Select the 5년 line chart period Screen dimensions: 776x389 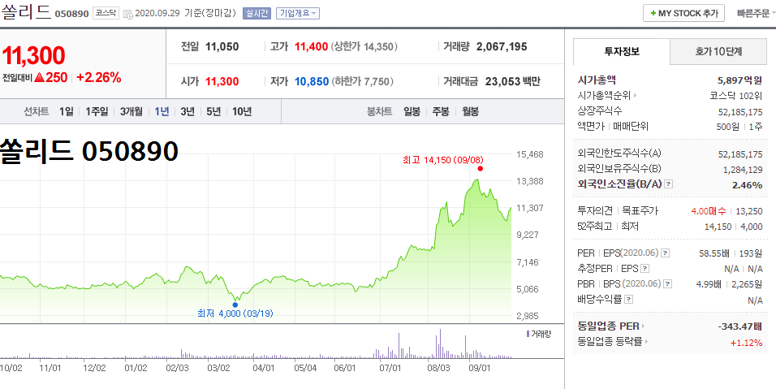coord(213,111)
